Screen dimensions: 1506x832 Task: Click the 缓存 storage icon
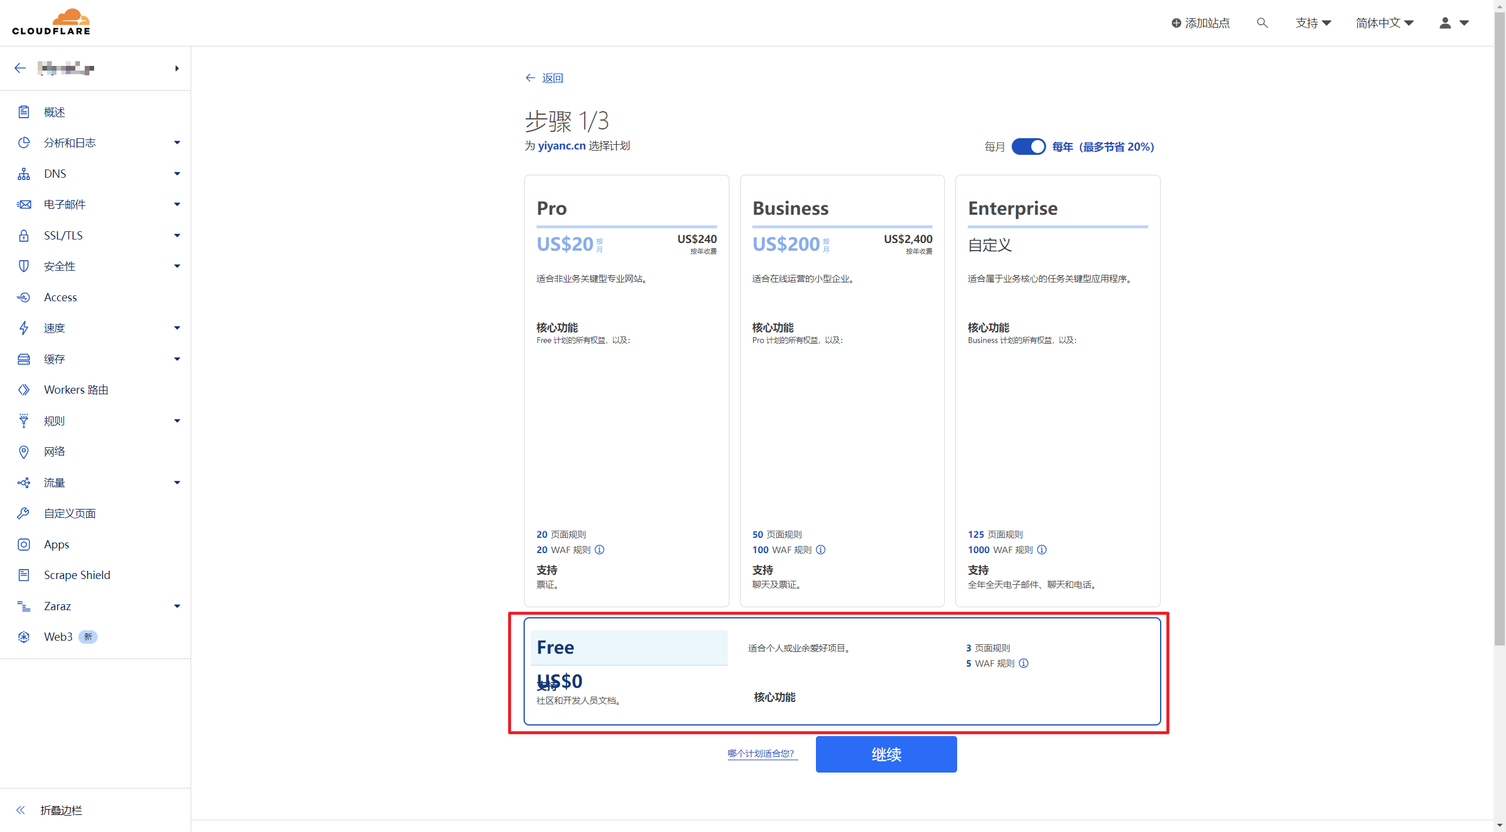click(x=24, y=359)
